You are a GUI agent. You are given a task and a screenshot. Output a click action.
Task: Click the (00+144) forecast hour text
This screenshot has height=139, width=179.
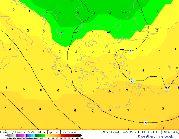click(170, 132)
